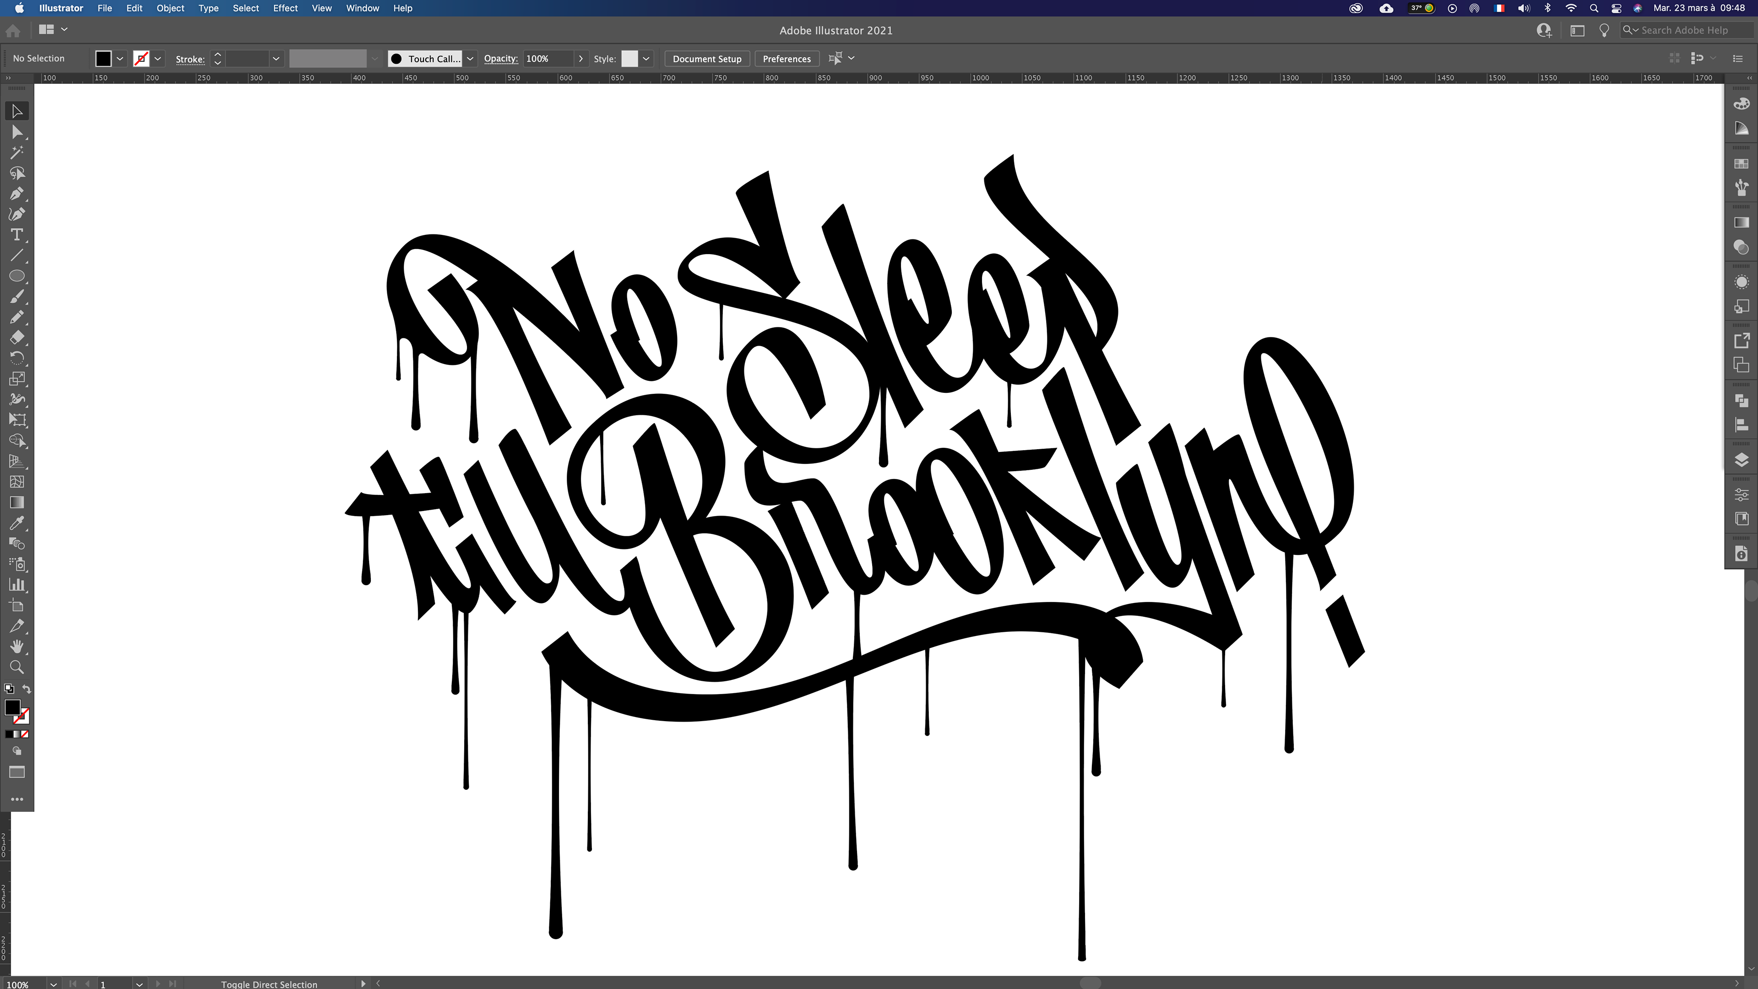Open the Window menu

click(x=363, y=8)
